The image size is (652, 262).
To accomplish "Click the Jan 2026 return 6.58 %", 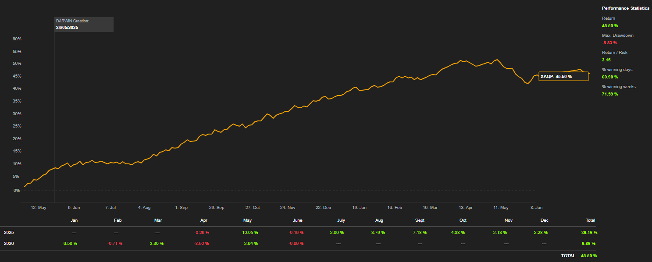I will tap(70, 243).
